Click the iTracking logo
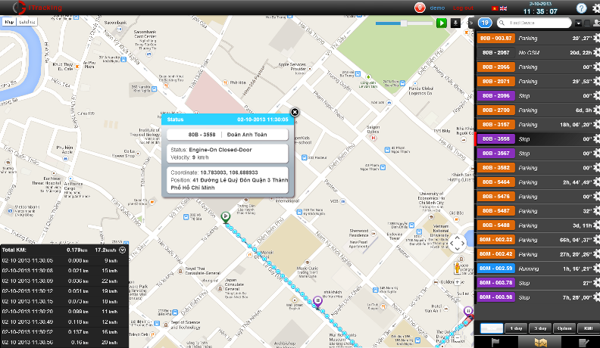 tap(37, 8)
